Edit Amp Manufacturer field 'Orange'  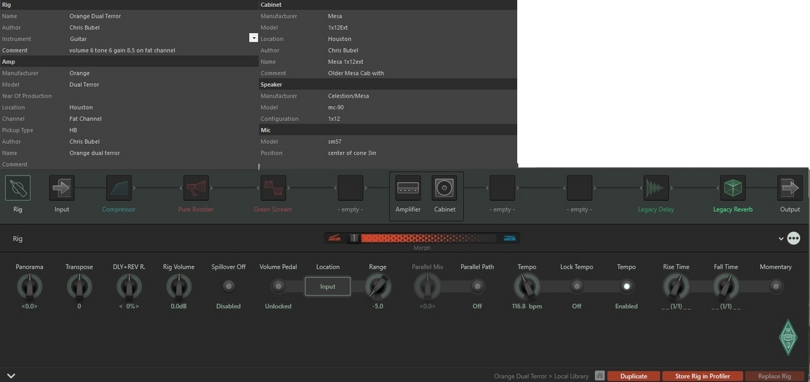[x=163, y=73]
